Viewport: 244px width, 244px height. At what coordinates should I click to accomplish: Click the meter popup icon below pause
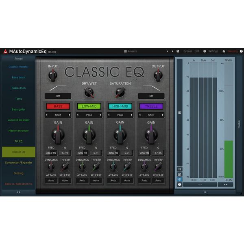[x=179, y=174]
